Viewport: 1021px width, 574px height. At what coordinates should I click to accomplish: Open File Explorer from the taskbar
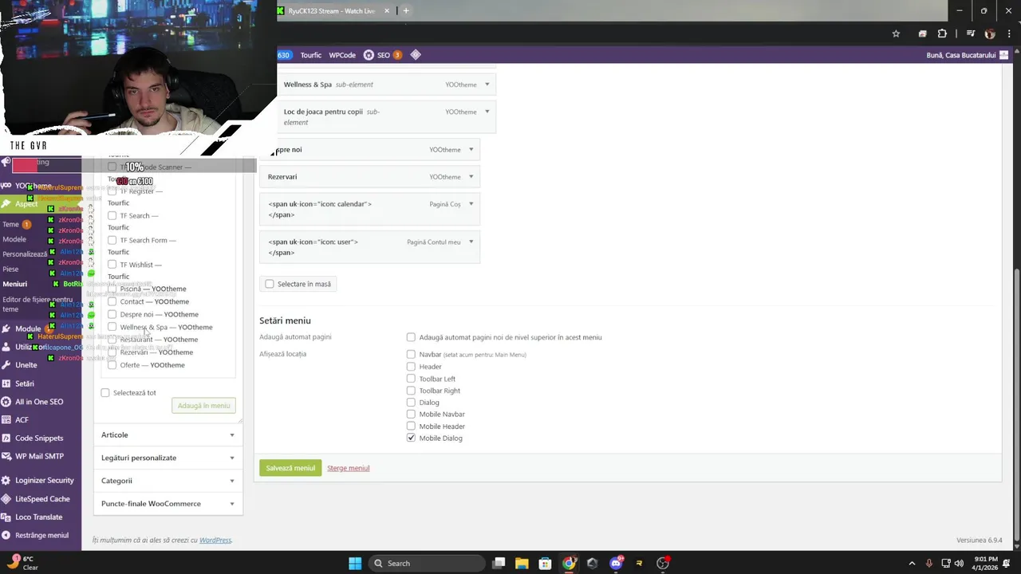click(522, 563)
